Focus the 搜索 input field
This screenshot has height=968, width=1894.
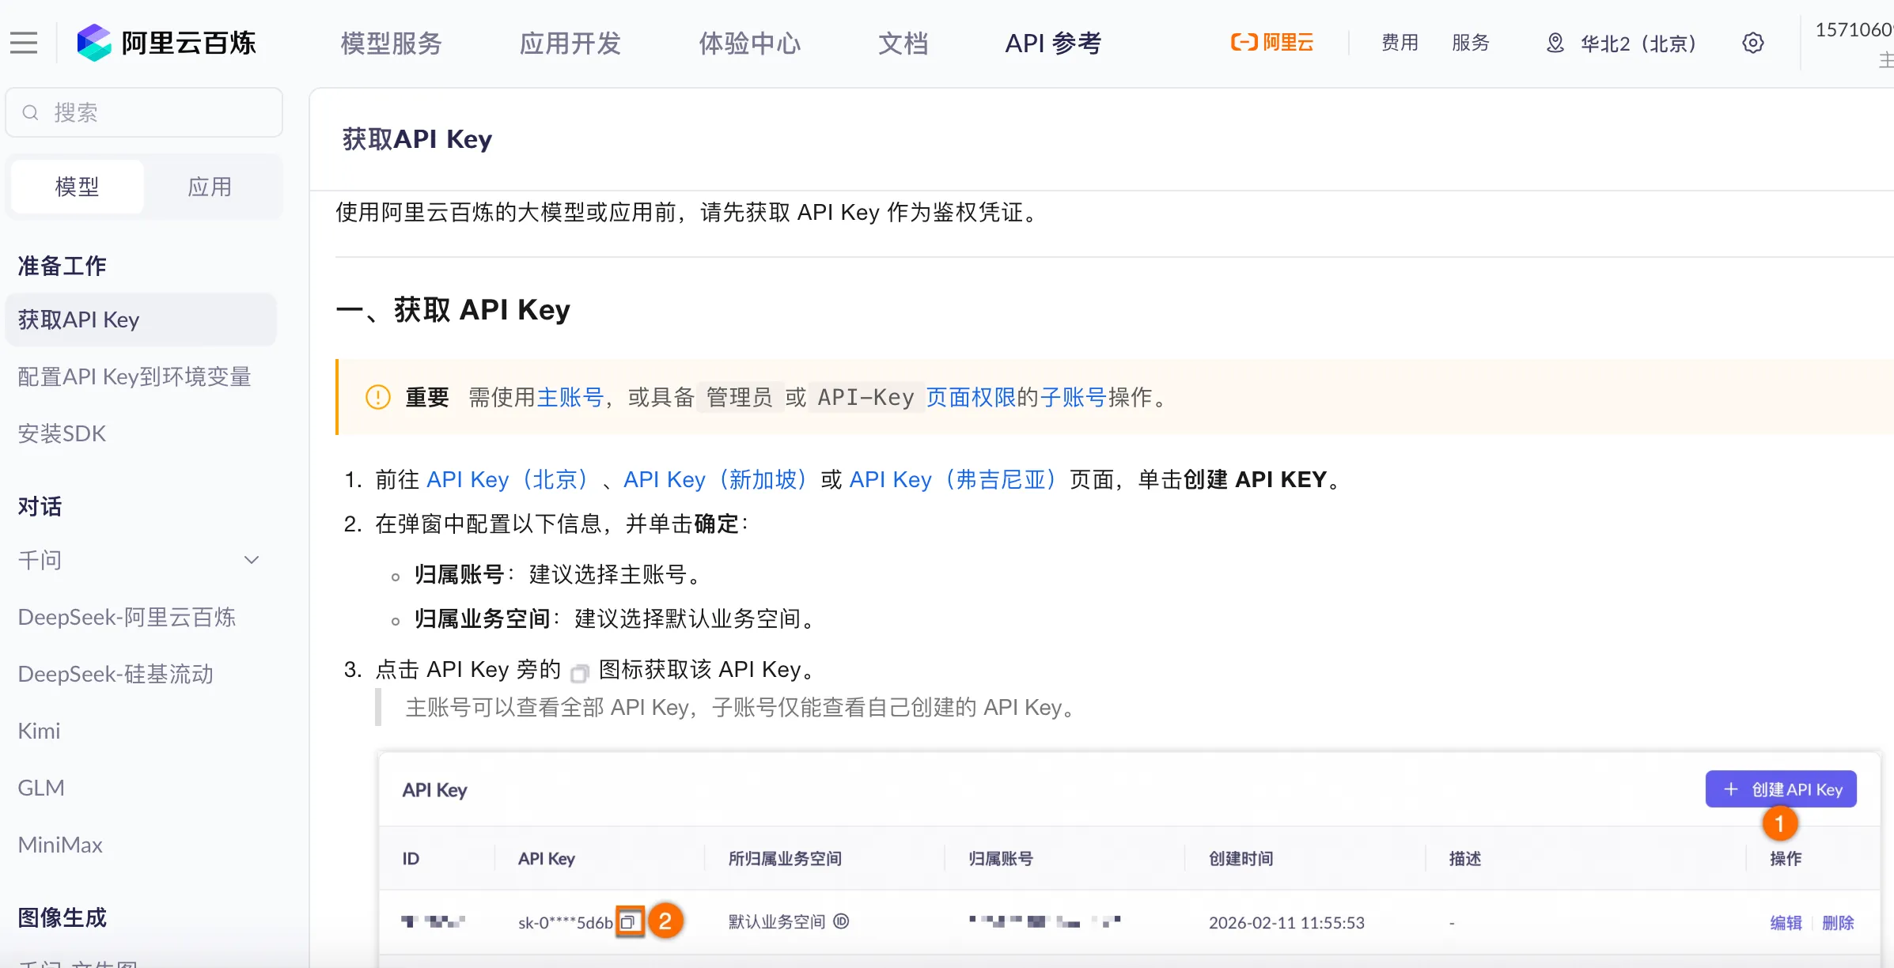coord(158,112)
